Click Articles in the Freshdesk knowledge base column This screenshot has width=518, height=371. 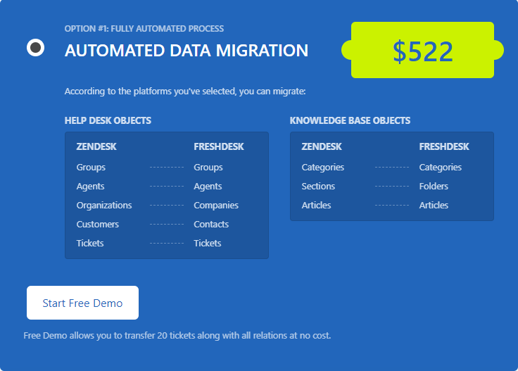pyautogui.click(x=434, y=206)
